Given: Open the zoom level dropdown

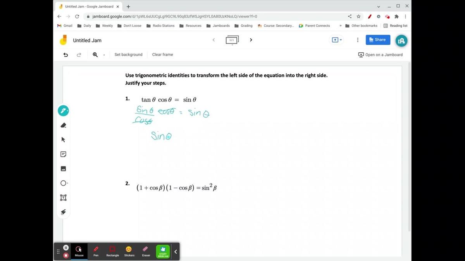Looking at the screenshot, I should point(104,55).
